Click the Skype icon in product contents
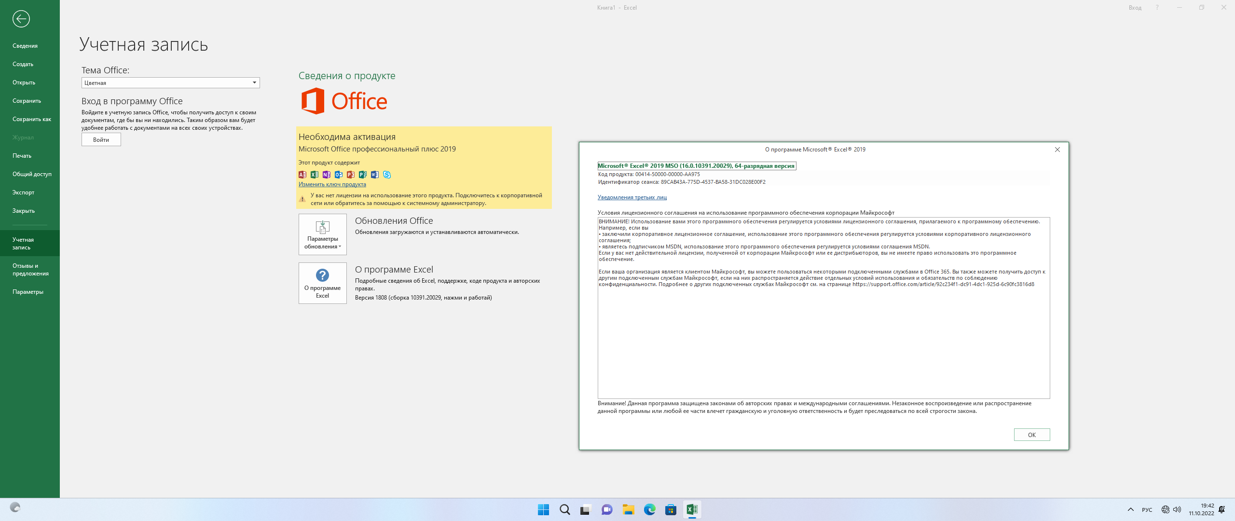This screenshot has width=1235, height=521. (387, 175)
